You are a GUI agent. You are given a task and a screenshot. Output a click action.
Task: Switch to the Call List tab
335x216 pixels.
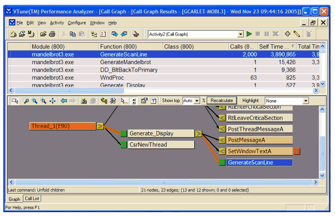click(x=32, y=198)
